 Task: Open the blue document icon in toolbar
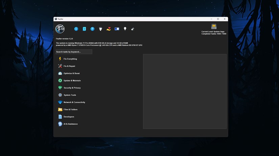pos(84,29)
